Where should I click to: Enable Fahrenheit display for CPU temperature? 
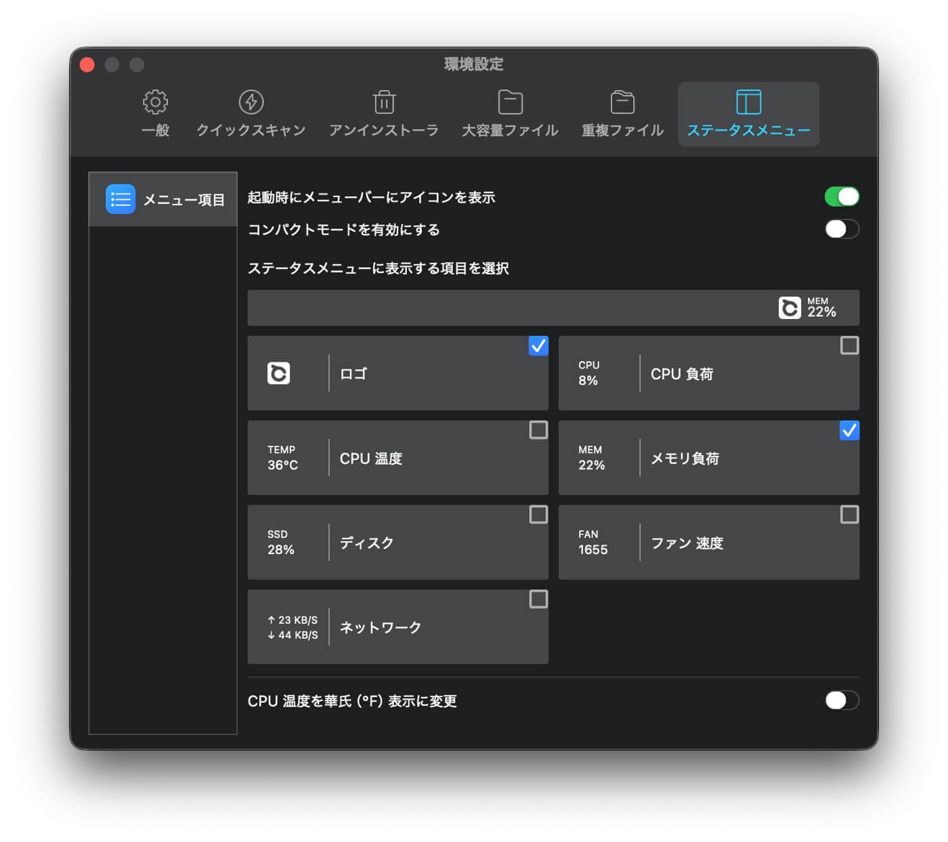[842, 701]
